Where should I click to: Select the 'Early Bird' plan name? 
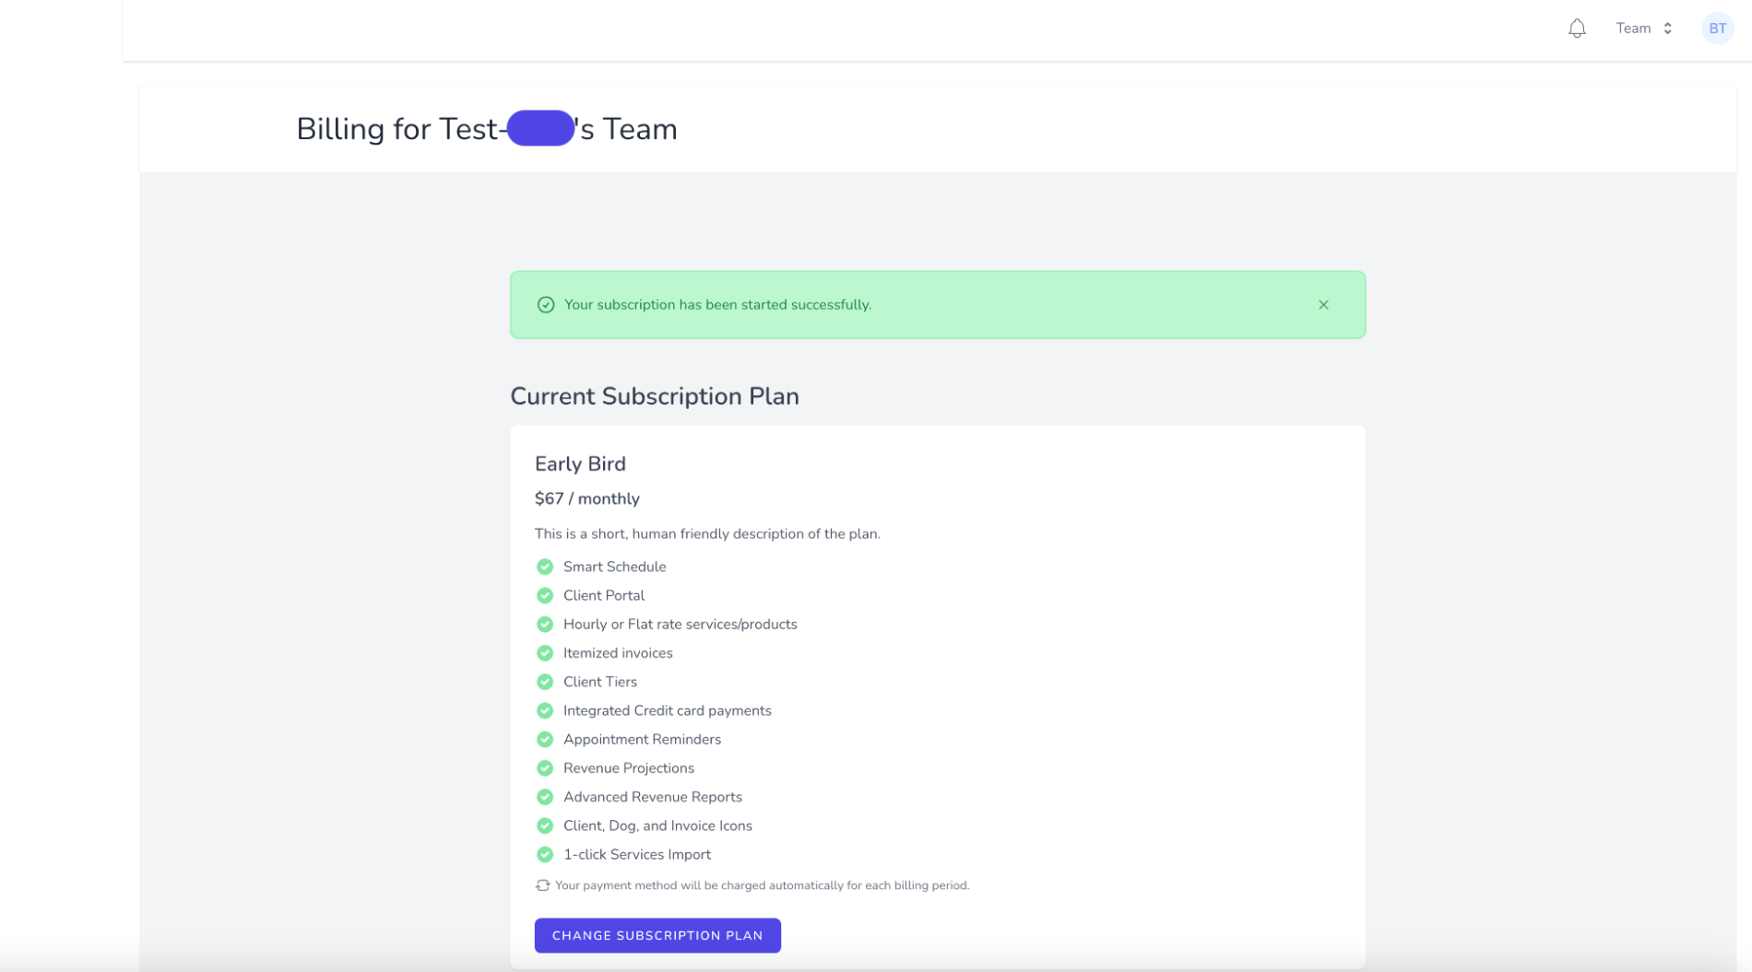(x=580, y=464)
